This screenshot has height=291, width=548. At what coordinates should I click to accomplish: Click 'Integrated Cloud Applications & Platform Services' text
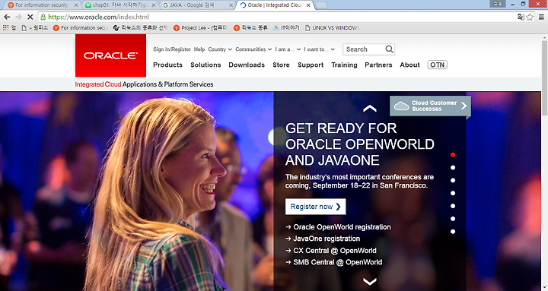pos(144,84)
